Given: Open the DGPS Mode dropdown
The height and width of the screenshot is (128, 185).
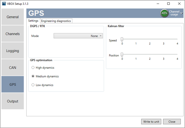Looking at the screenshot, I should [78, 36].
